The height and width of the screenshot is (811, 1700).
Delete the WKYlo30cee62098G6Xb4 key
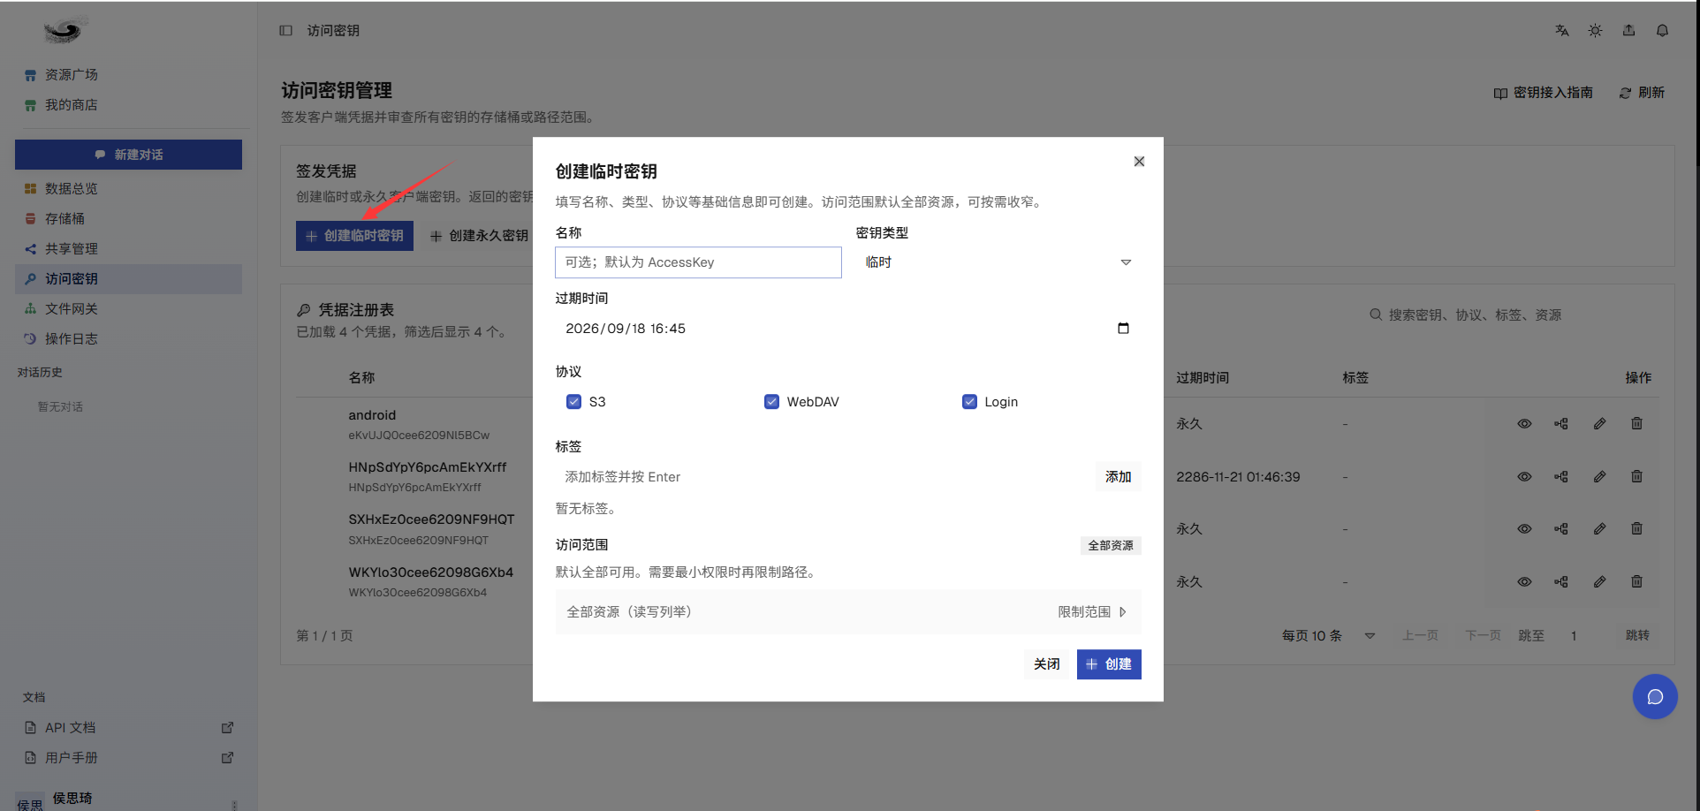pos(1636,581)
